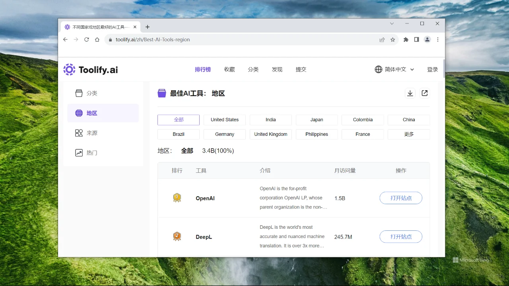Click the Toolify.ai logo icon
Image resolution: width=509 pixels, height=286 pixels.
tap(69, 70)
